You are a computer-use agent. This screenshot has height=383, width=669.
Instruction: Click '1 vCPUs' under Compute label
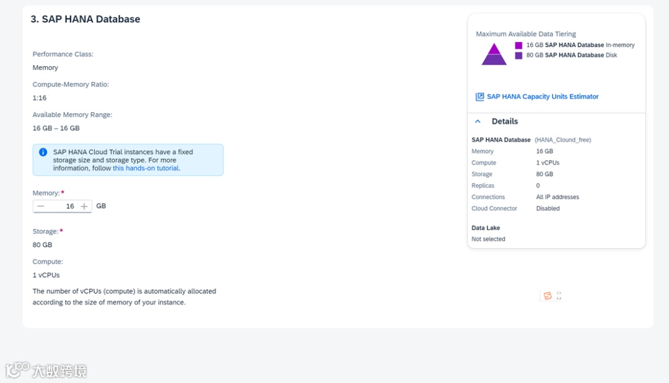tap(46, 275)
